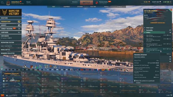Open the Recruiting Station
This screenshot has width=173, height=97.
(11, 43)
